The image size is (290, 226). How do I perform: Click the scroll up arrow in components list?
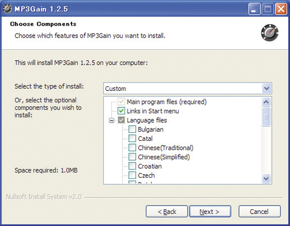[x=266, y=102]
